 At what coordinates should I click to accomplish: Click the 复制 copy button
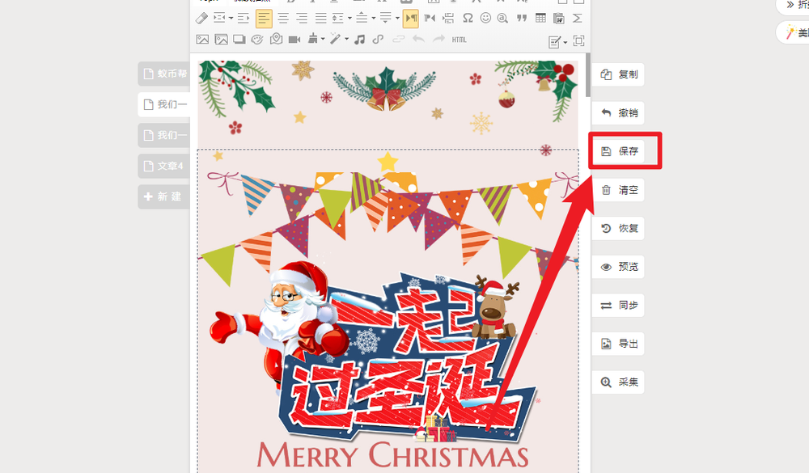coord(618,74)
